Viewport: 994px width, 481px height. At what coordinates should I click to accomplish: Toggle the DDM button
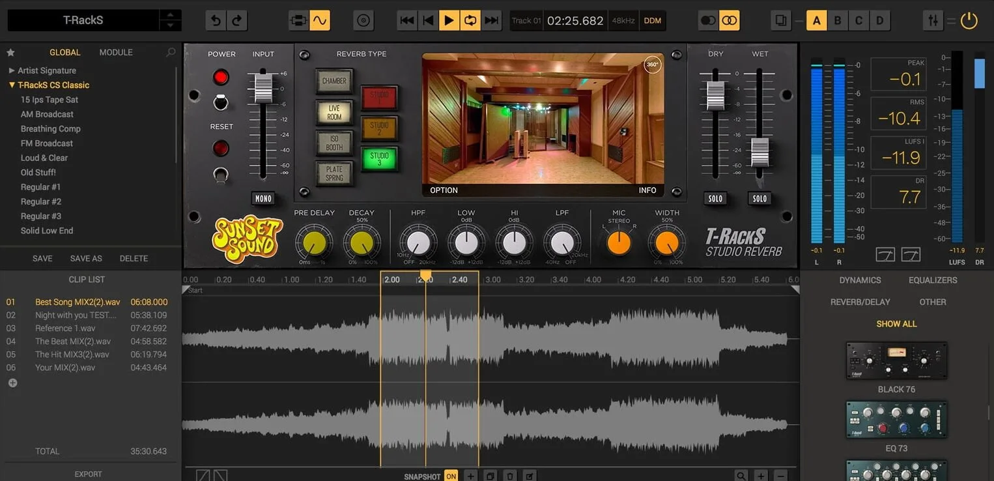(x=653, y=20)
